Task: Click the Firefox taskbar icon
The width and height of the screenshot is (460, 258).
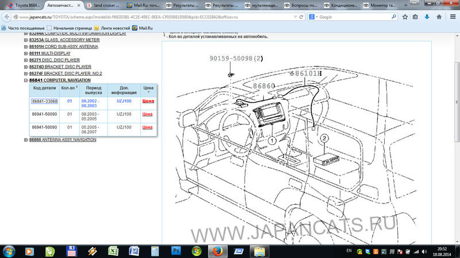Action: (218, 251)
